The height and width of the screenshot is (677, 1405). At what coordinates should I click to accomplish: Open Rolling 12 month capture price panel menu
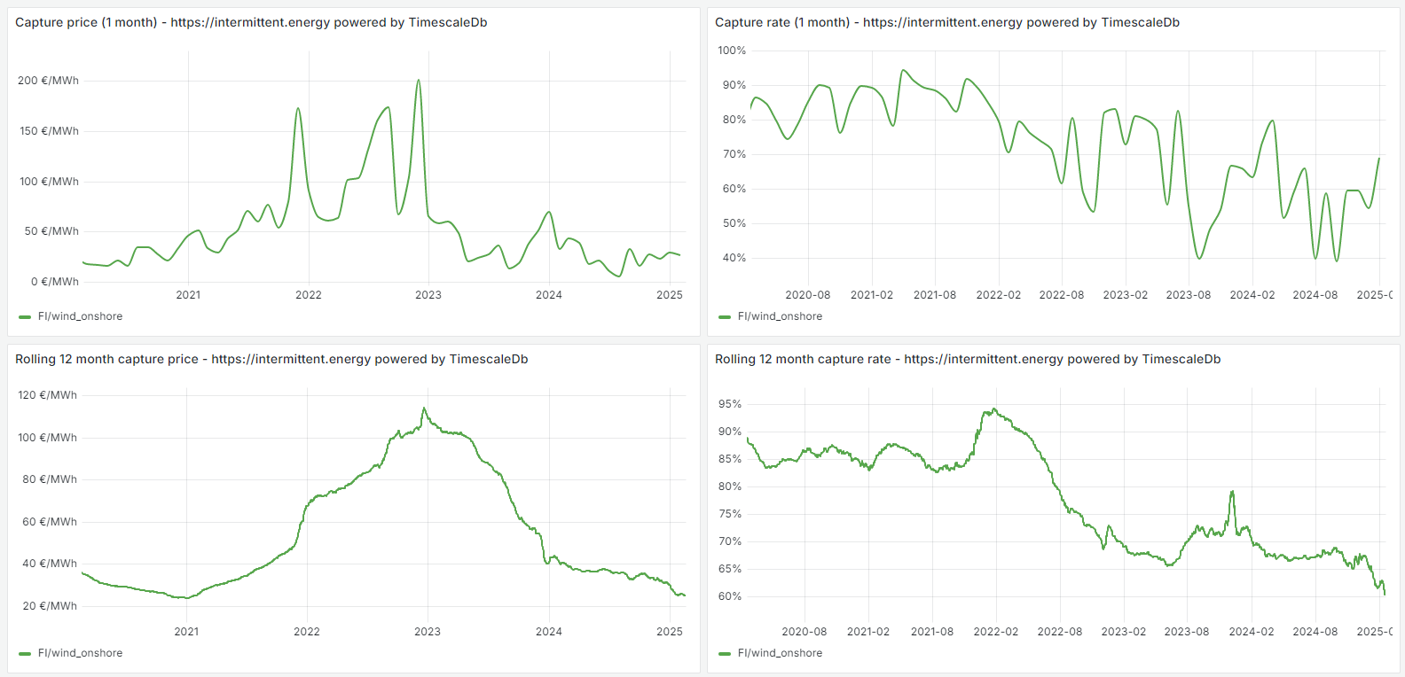tap(271, 359)
